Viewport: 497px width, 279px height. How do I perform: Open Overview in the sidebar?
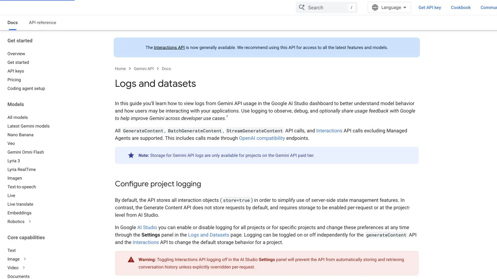pos(16,54)
